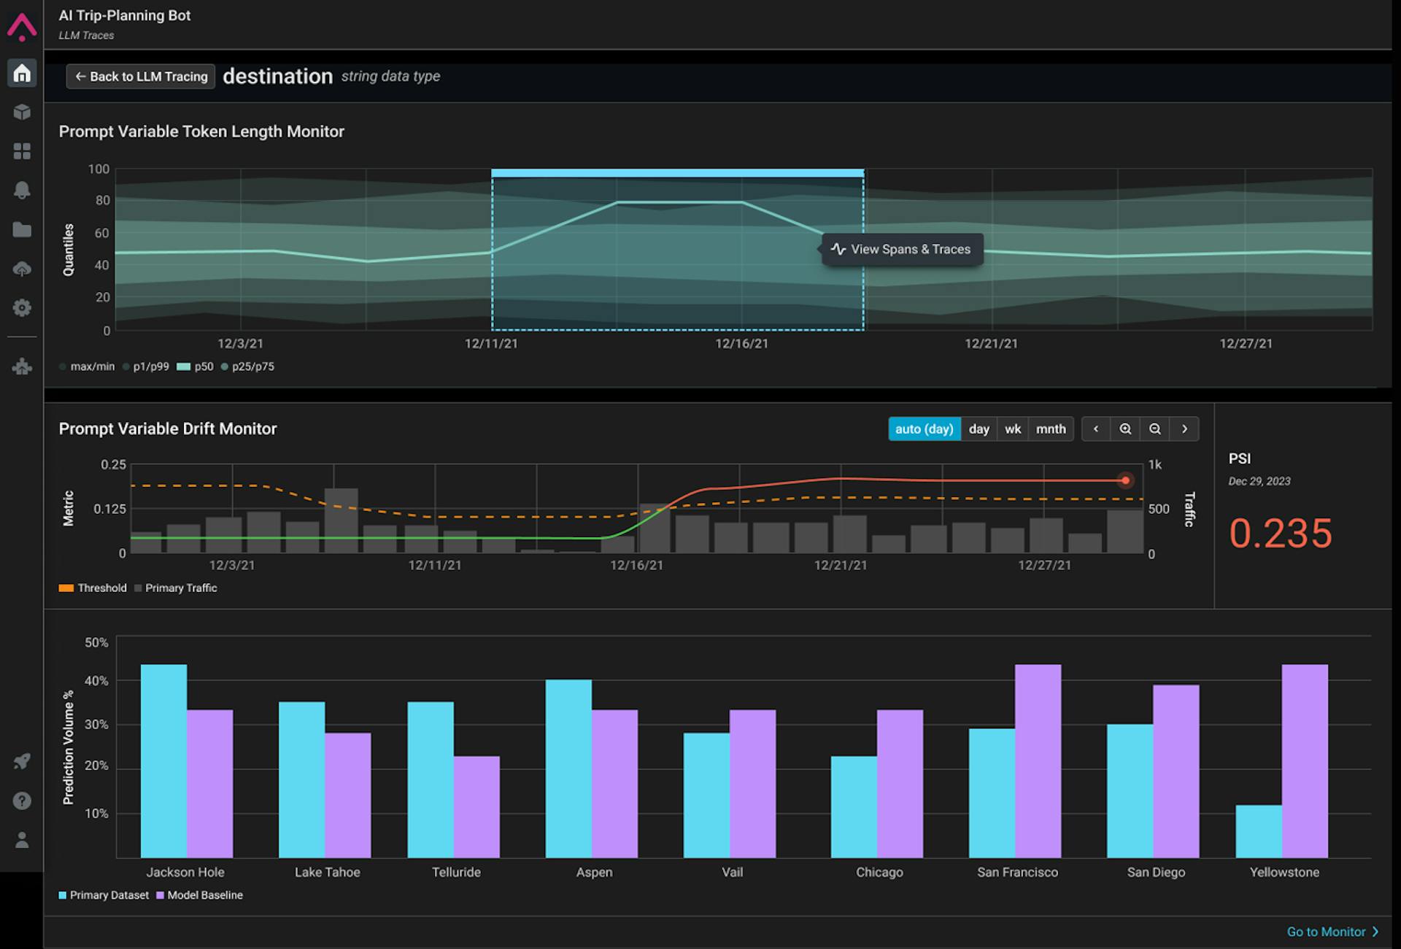Toggle the Threshold line in the drift legend

tap(93, 588)
